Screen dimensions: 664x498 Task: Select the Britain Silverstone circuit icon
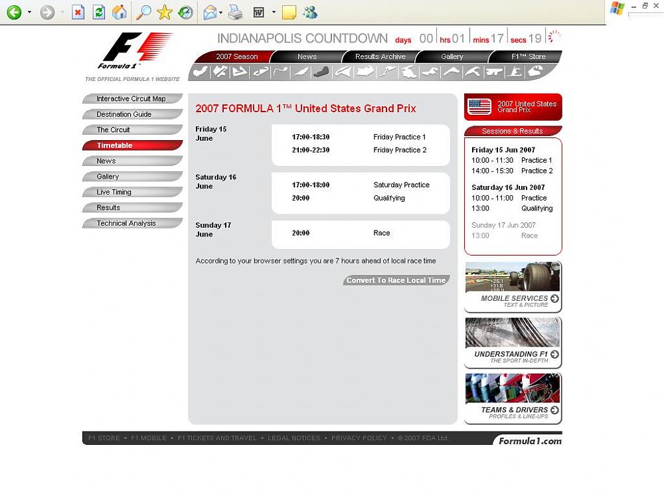click(x=365, y=72)
